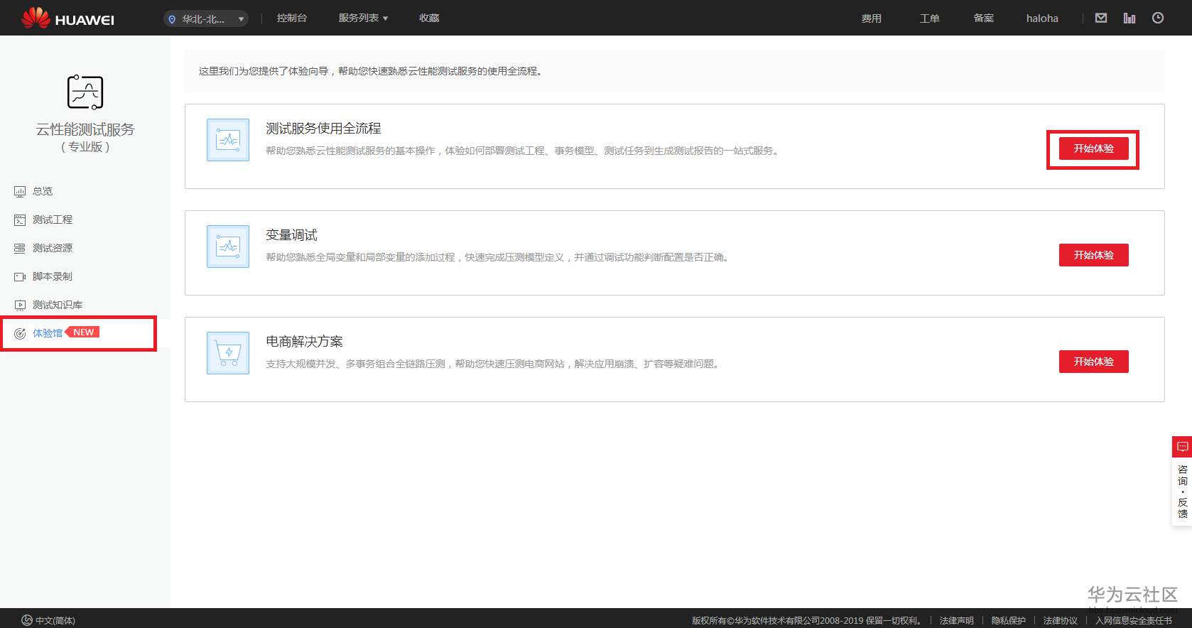The image size is (1192, 628).
Task: Click the 总览 overview icon
Action: pos(20,192)
